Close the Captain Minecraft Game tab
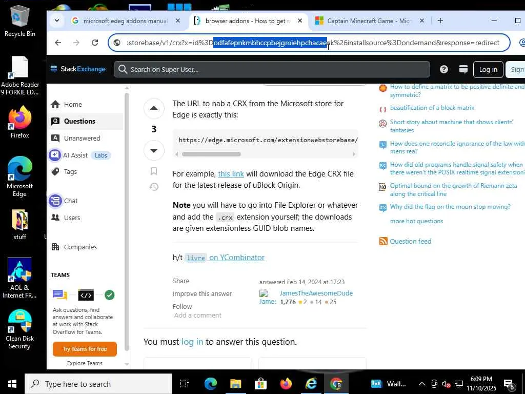Screen dimensions: 525x394 pyautogui.click(x=422, y=21)
